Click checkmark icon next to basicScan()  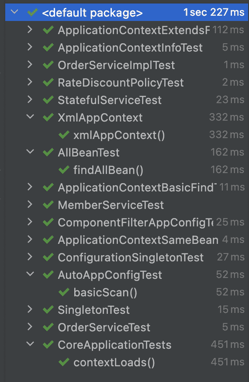pyautogui.click(x=64, y=292)
